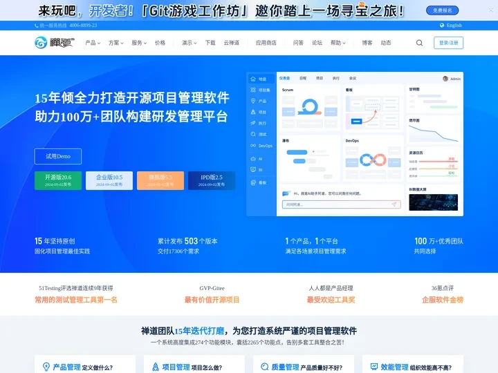Expand the 产品 navigation dropdown
This screenshot has width=498, height=373.
[x=93, y=43]
